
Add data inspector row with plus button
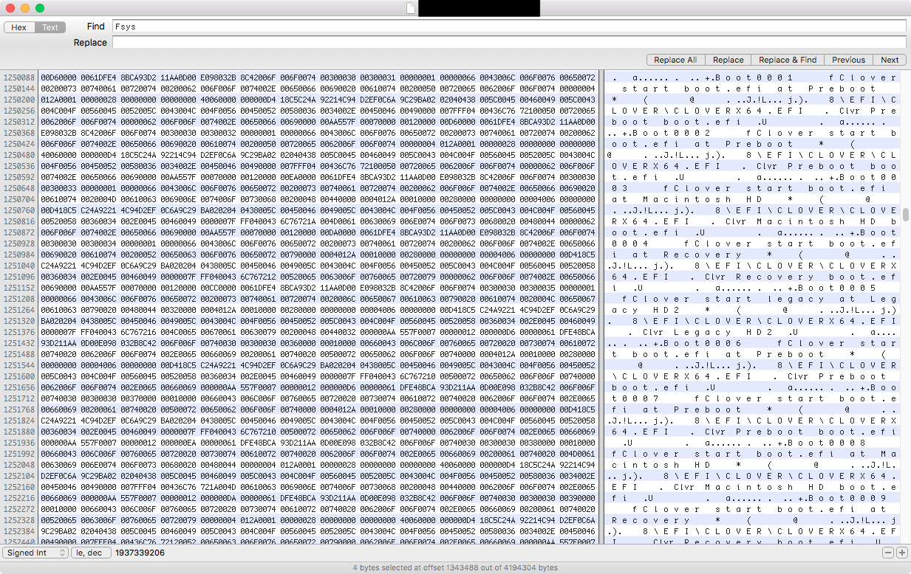(x=901, y=553)
